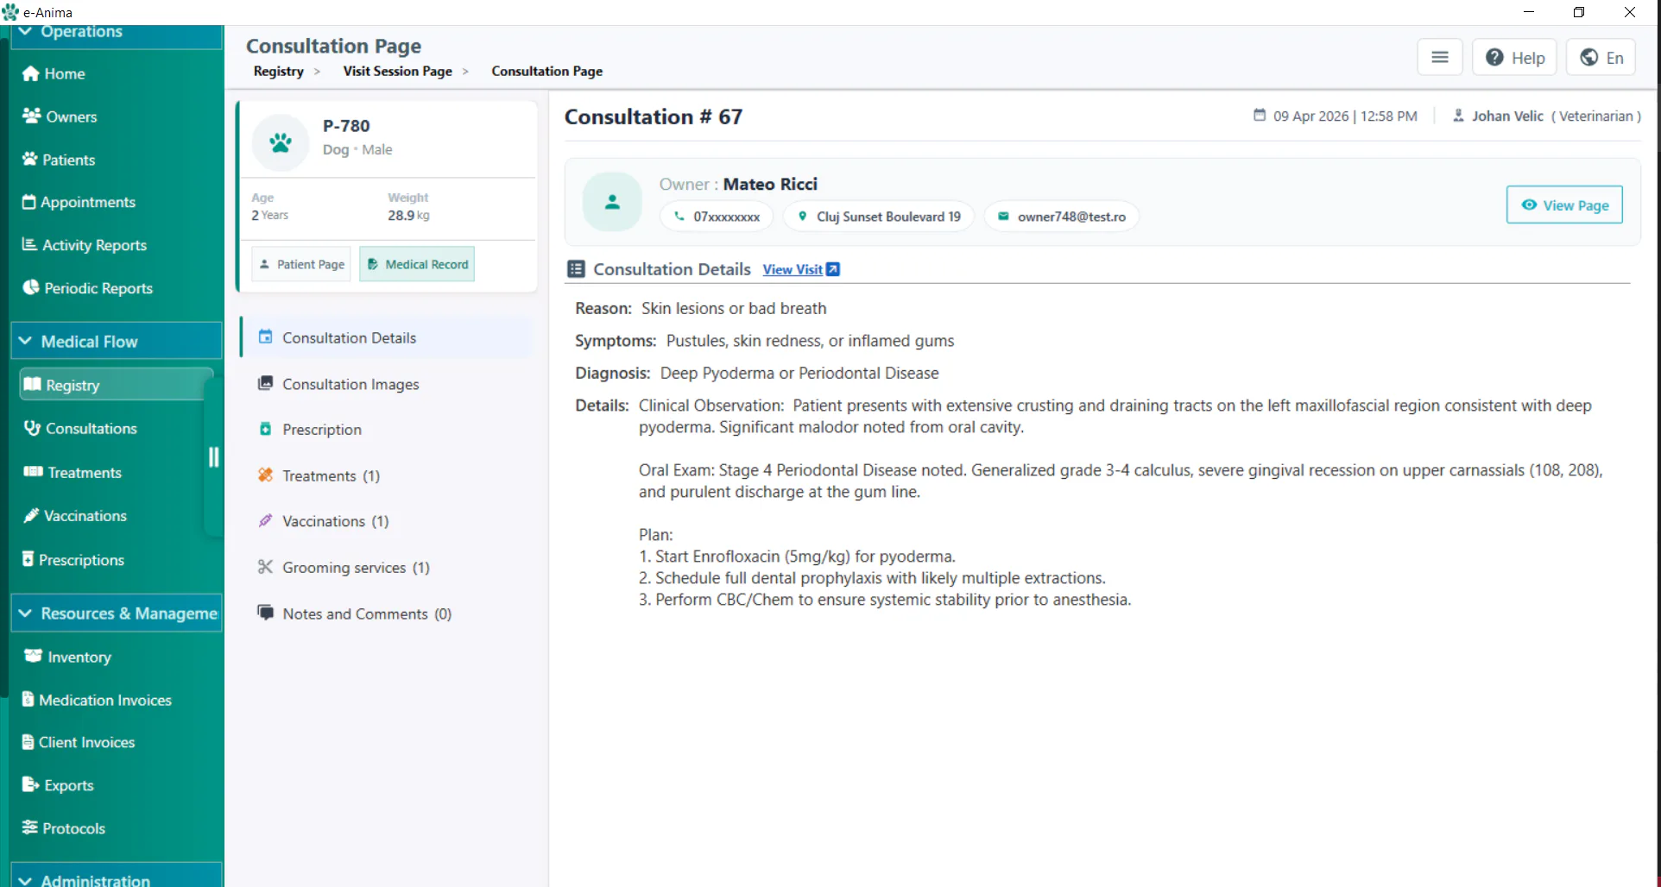Open Activity Reports in sidebar
Screen dimensions: 1661x887
[x=84, y=245]
